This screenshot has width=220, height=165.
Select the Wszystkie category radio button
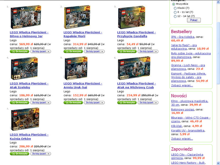pos(174,4)
